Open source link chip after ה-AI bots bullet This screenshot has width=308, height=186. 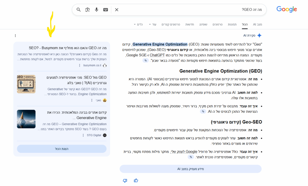[203, 112]
